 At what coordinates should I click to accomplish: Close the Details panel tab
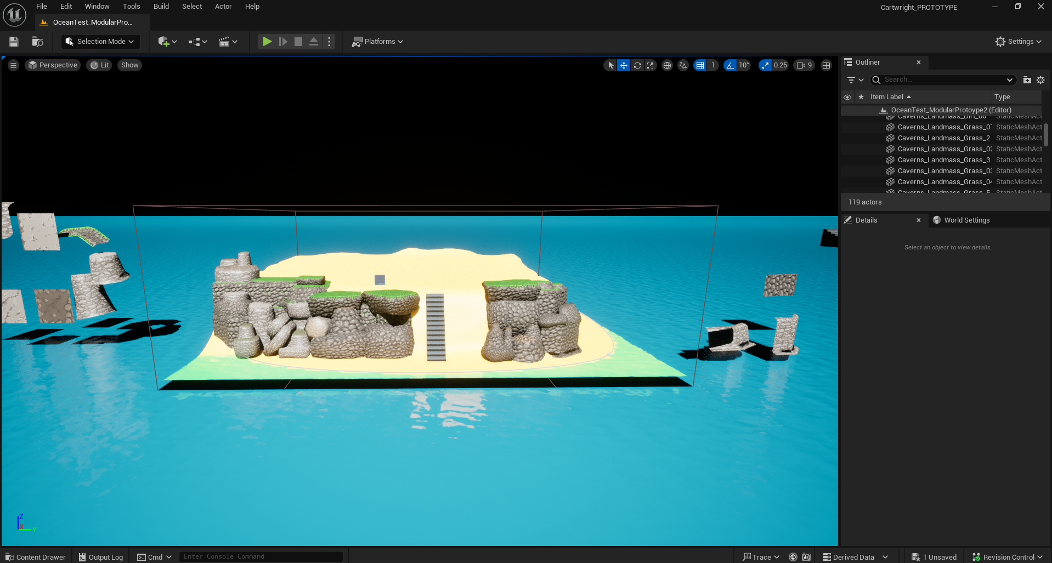pos(919,220)
